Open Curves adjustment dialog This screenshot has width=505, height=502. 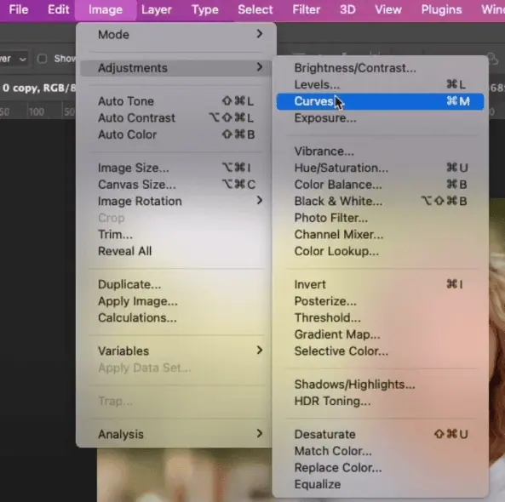pyautogui.click(x=380, y=101)
